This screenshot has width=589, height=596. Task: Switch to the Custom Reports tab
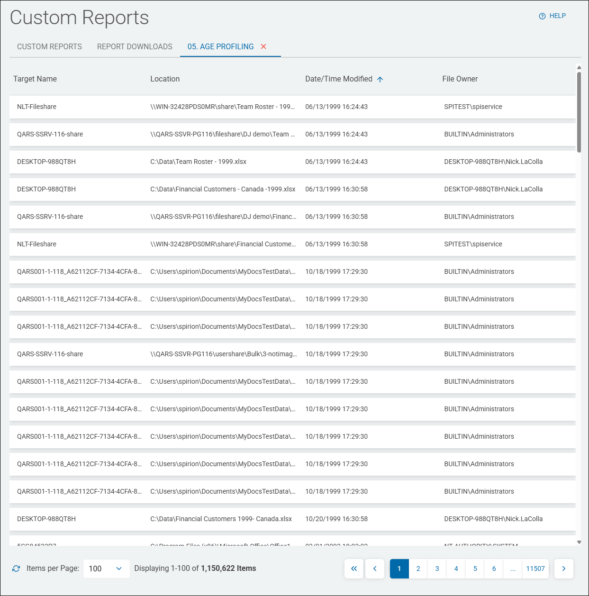(x=49, y=46)
